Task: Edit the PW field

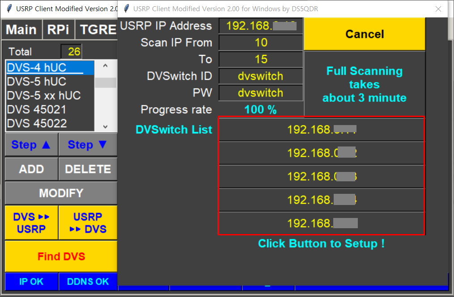Action: click(x=261, y=93)
